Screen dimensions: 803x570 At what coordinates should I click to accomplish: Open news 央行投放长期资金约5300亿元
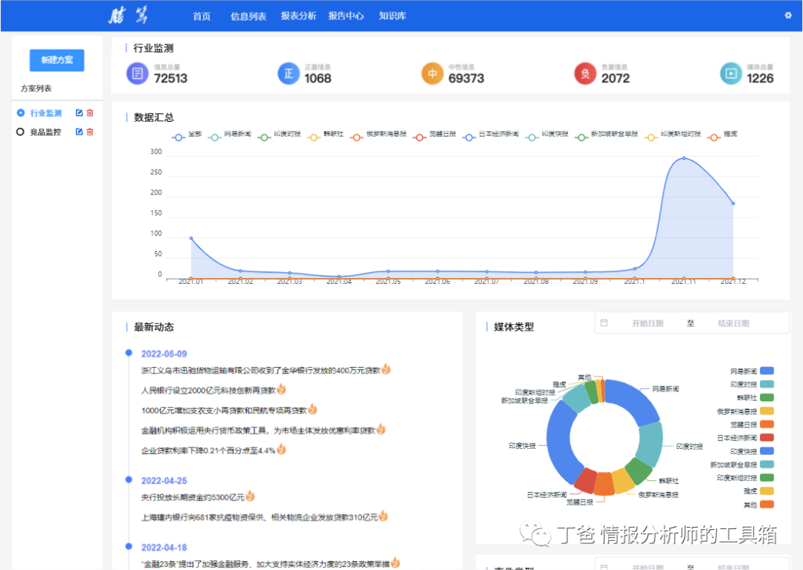point(193,497)
